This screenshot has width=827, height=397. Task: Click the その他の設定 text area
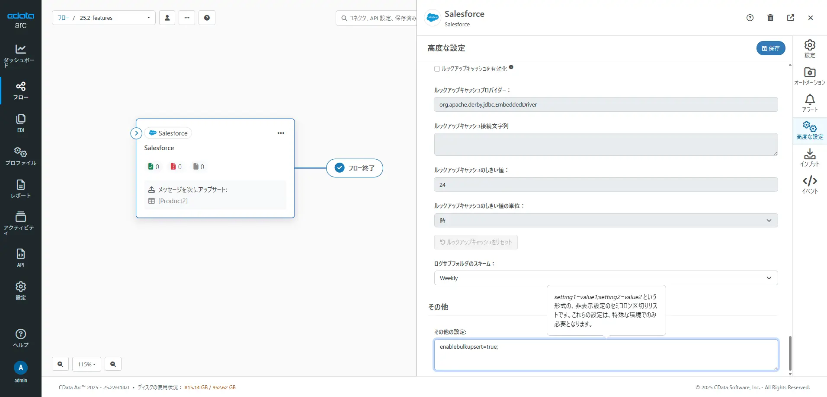(606, 355)
